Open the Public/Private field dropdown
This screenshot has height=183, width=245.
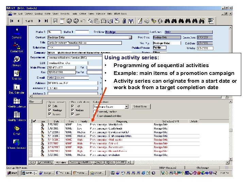pos(160,48)
